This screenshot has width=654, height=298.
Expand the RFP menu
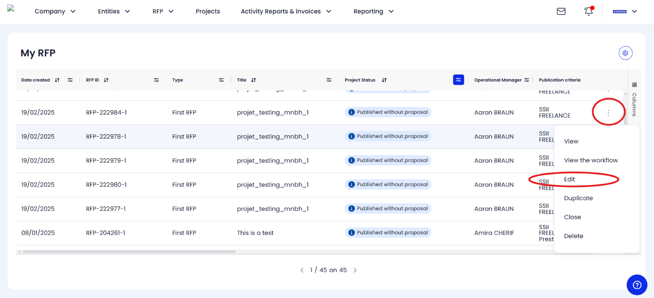coord(163,11)
